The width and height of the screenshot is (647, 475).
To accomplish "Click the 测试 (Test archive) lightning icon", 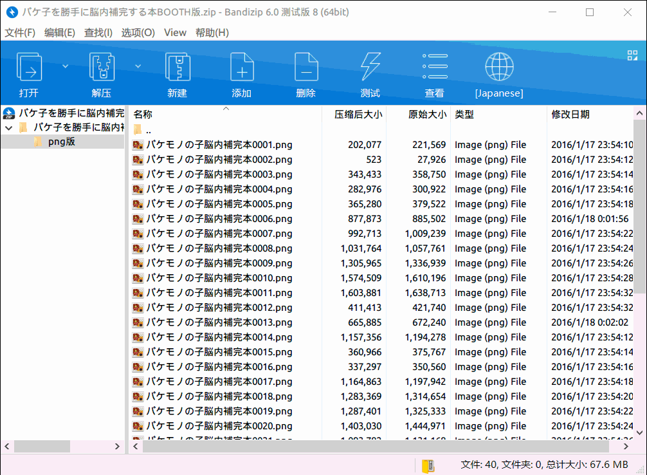I will tap(370, 67).
